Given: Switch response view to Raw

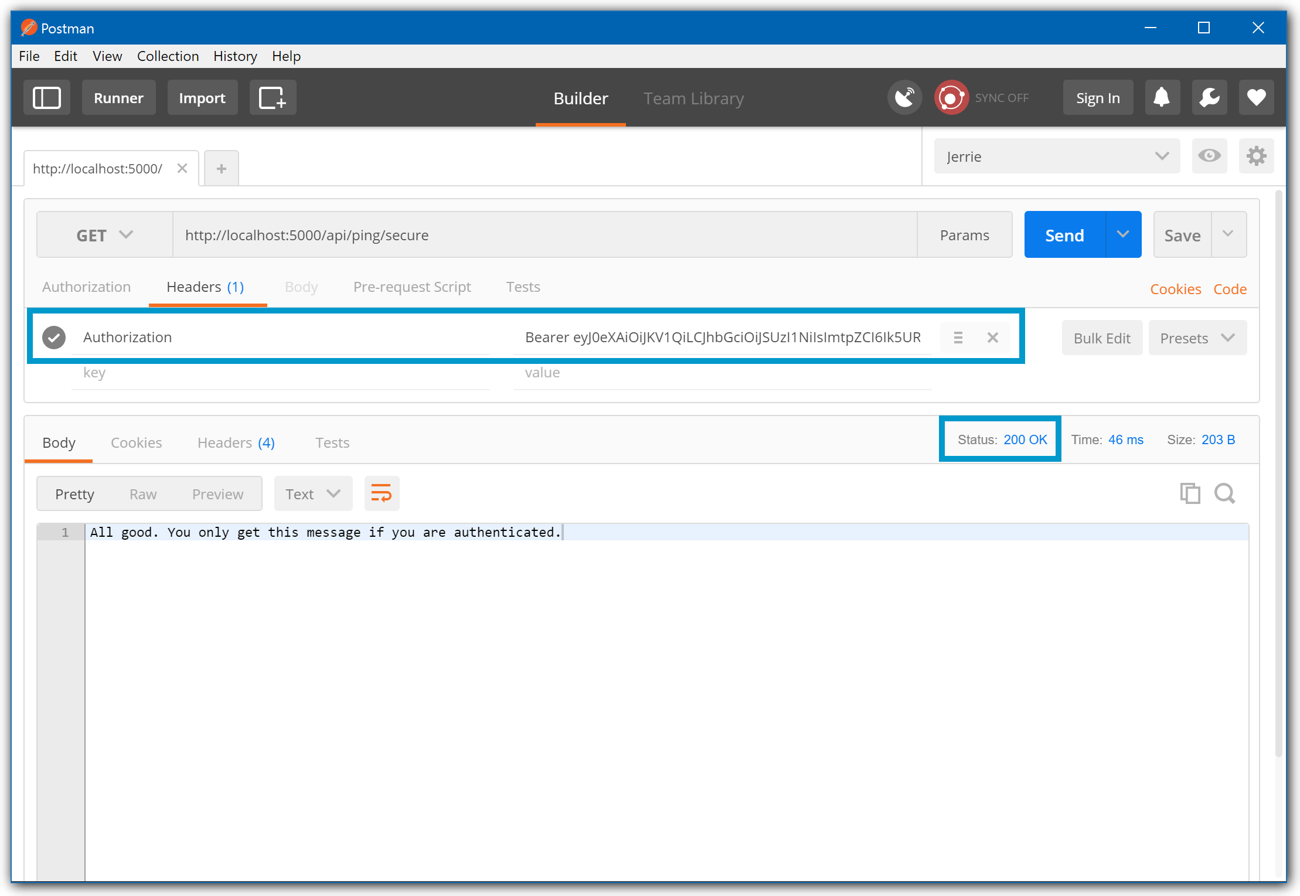Looking at the screenshot, I should [x=143, y=494].
